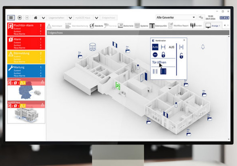The width and height of the screenshot is (237, 166).
Task: Open the hamburger menu button
Action: coord(11,18)
